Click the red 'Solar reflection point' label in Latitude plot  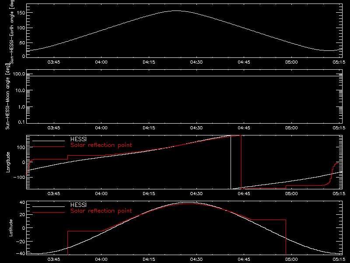[101, 211]
